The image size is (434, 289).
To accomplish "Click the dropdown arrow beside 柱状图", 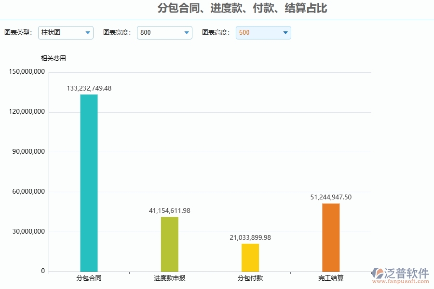I will coord(87,33).
